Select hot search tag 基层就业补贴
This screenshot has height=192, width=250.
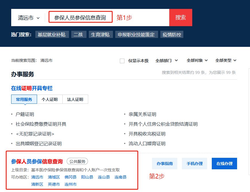click(52, 35)
